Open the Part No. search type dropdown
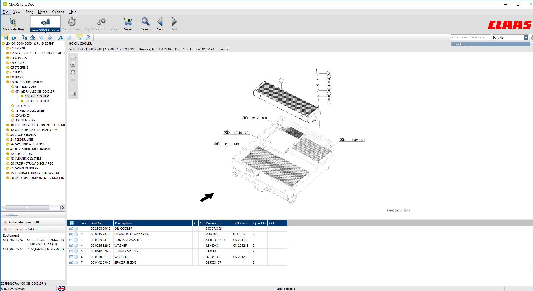This screenshot has height=291, width=533. pyautogui.click(x=526, y=38)
